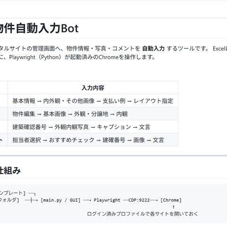Click 'キャプション' in the table
Image resolution: width=227 pixels, height=227 pixels.
[114, 127]
